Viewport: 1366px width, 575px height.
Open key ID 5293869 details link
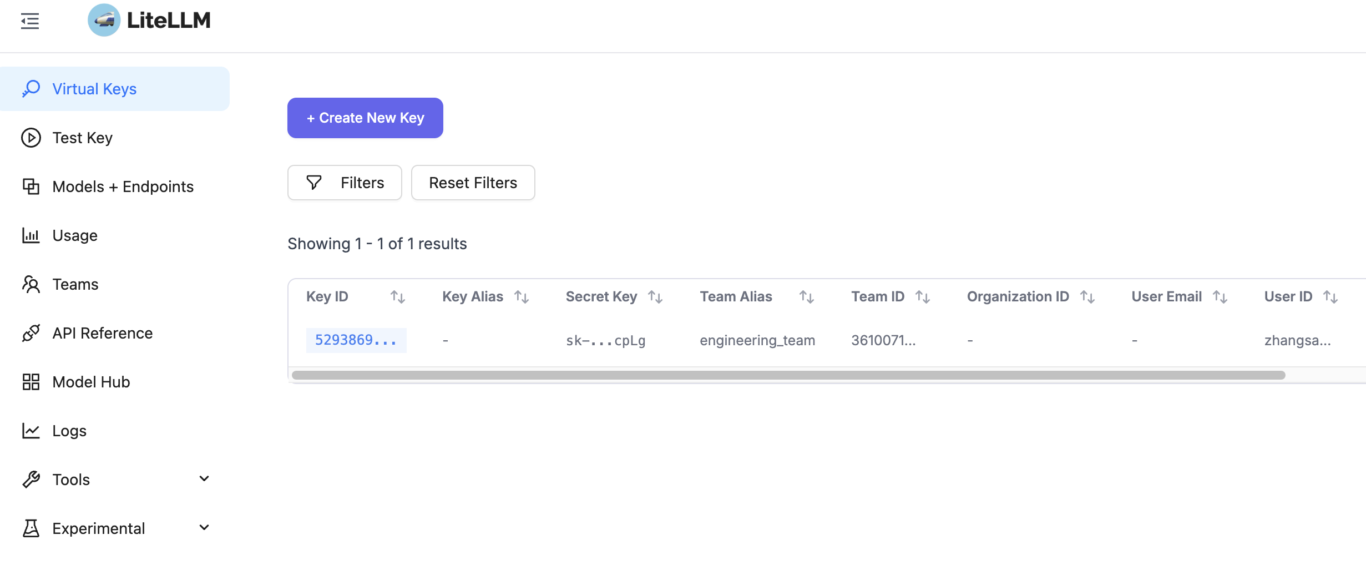pos(356,340)
